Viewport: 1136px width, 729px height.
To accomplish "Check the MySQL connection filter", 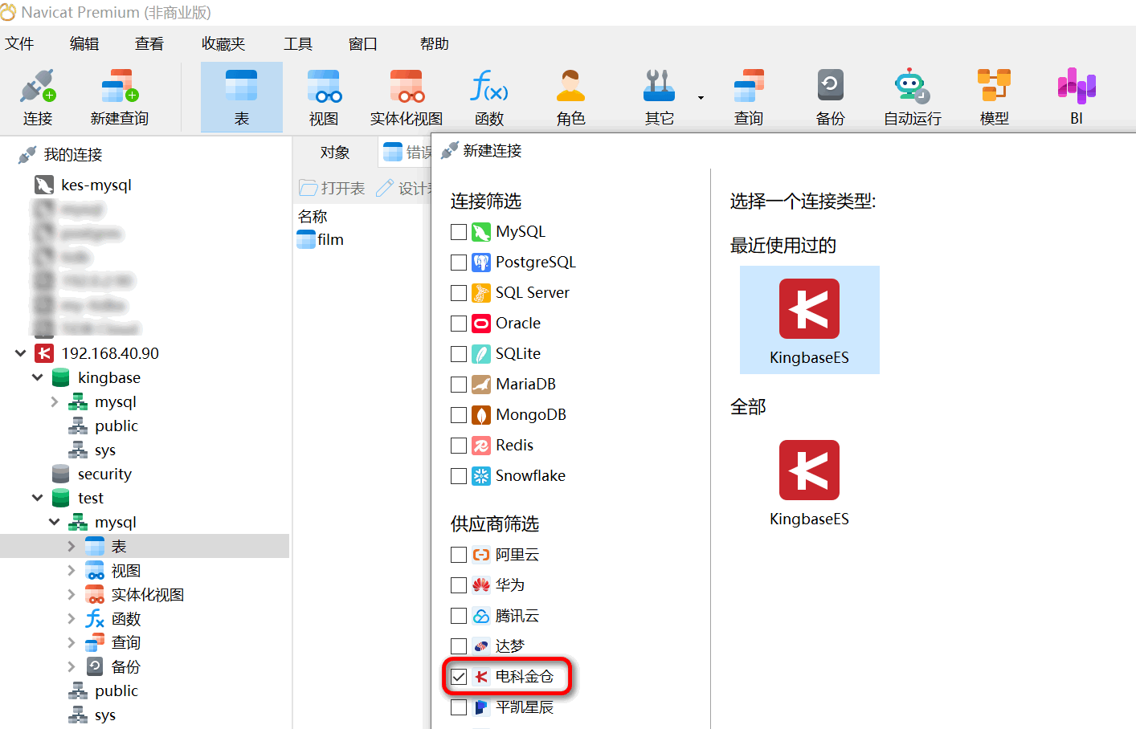I will (459, 232).
